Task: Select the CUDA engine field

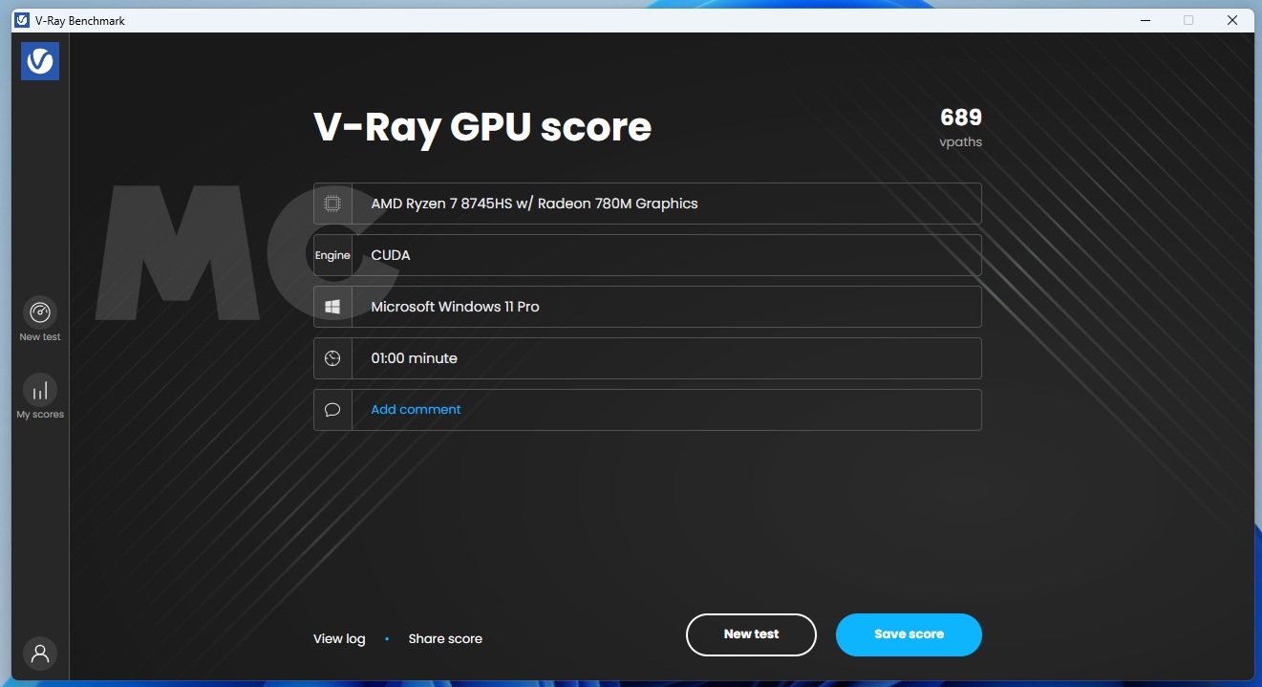Action: point(666,255)
